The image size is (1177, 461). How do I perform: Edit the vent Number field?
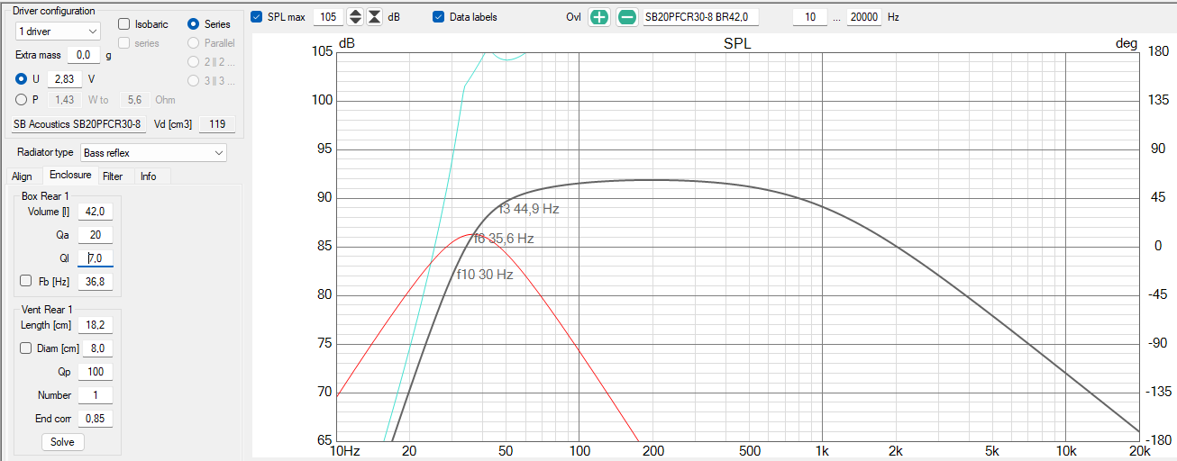[x=96, y=395]
